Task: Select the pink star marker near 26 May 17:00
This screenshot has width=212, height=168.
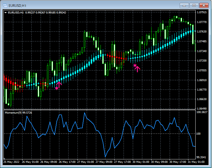Action: (x=57, y=88)
